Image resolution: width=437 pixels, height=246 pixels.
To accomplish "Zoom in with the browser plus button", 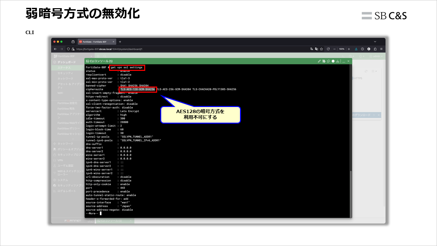I will [x=349, y=49].
